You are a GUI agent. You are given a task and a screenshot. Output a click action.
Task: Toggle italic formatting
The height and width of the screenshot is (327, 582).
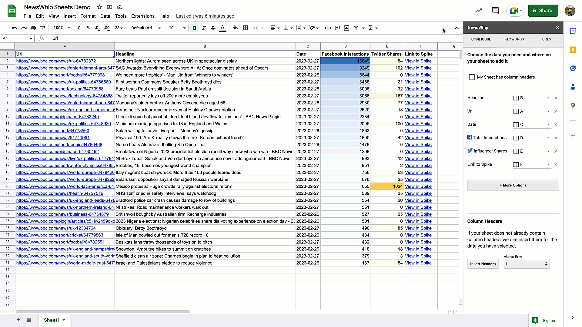(204, 28)
